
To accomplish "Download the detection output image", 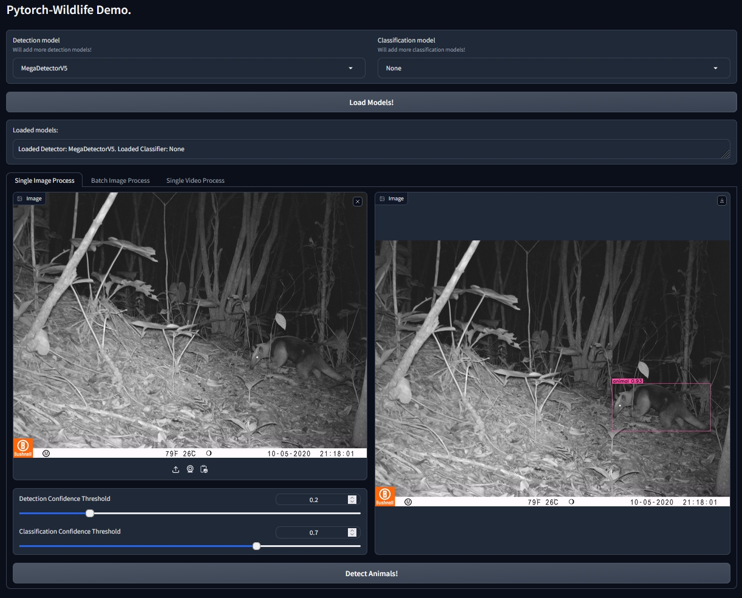I will pyautogui.click(x=721, y=201).
